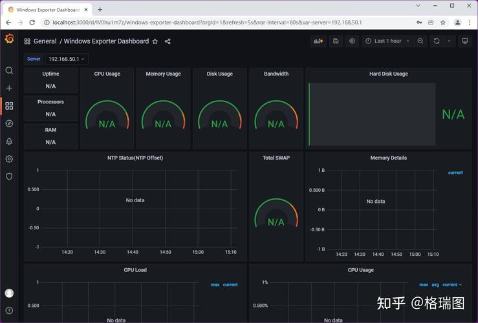Open dashboard settings gear in toolbar

(352, 41)
